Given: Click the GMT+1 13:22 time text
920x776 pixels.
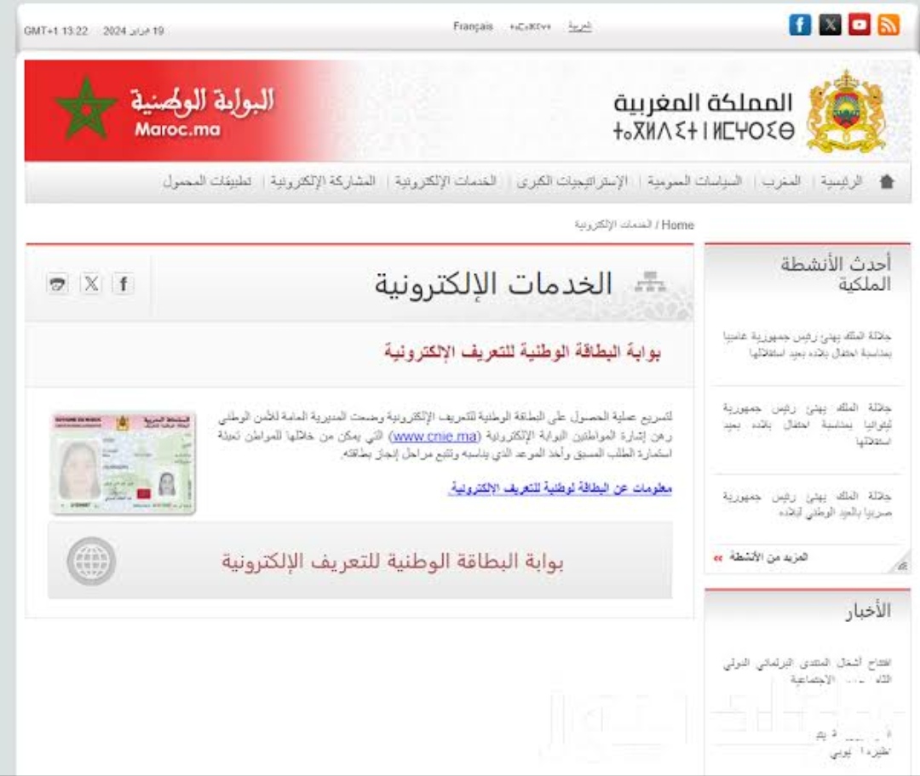Looking at the screenshot, I should 55,31.
